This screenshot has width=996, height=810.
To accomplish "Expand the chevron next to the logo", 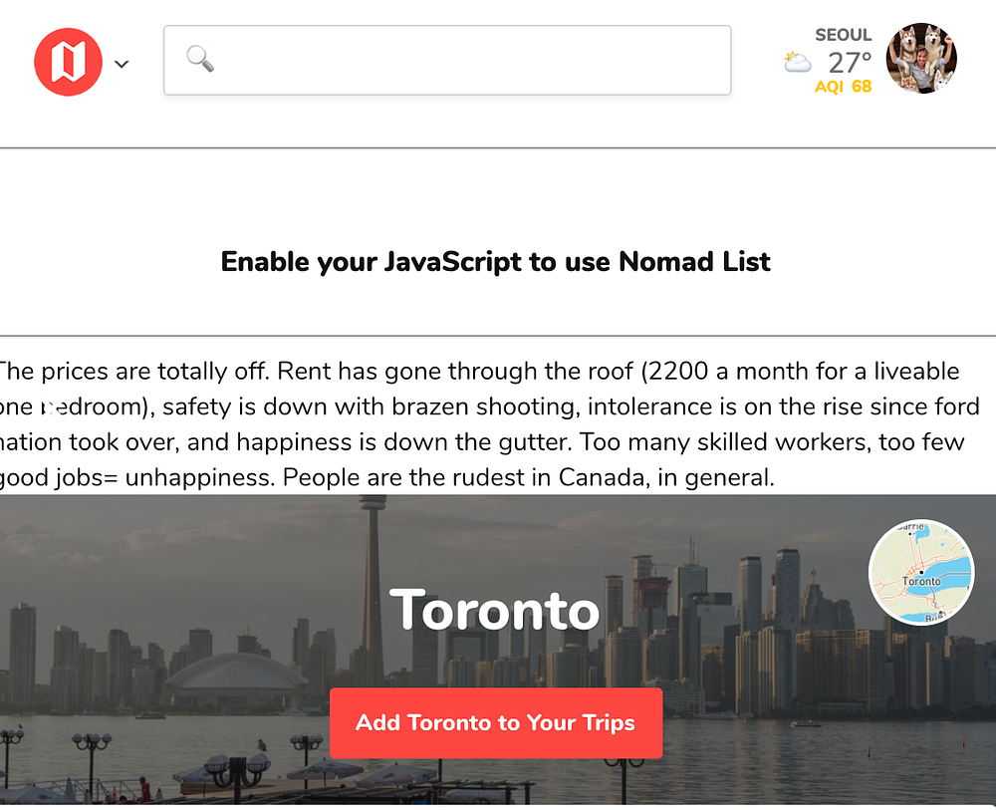I will click(x=122, y=64).
